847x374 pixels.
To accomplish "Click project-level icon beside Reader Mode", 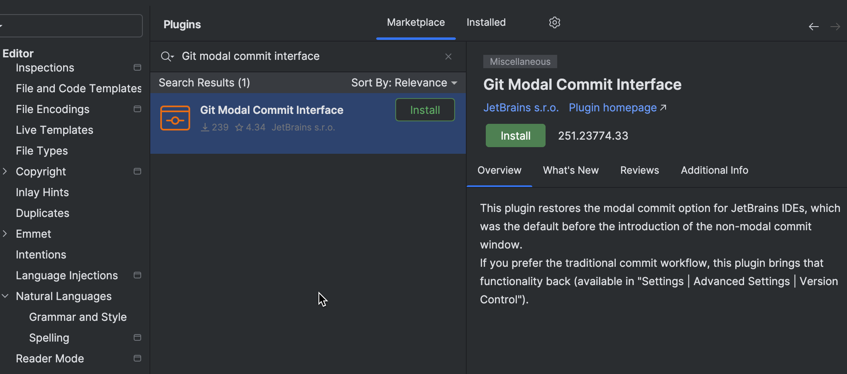I will 137,359.
